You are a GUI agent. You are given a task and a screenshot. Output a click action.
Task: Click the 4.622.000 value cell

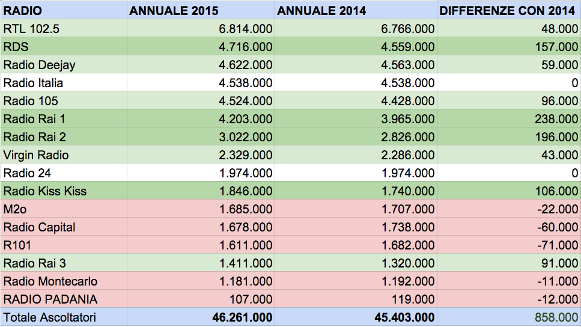(x=201, y=65)
